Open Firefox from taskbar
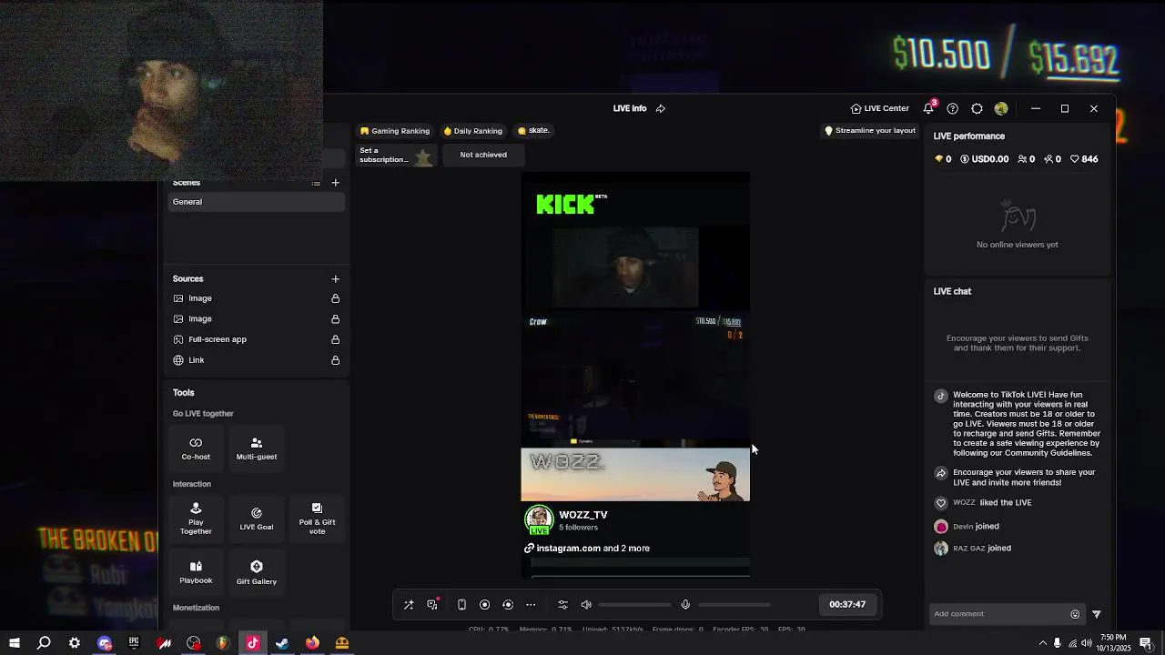The width and height of the screenshot is (1165, 655). click(312, 643)
